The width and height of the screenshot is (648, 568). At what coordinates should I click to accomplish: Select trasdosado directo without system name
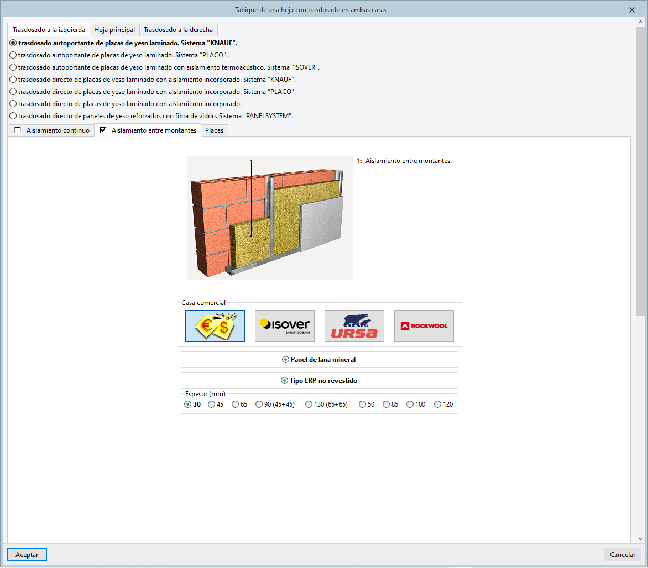click(x=126, y=104)
